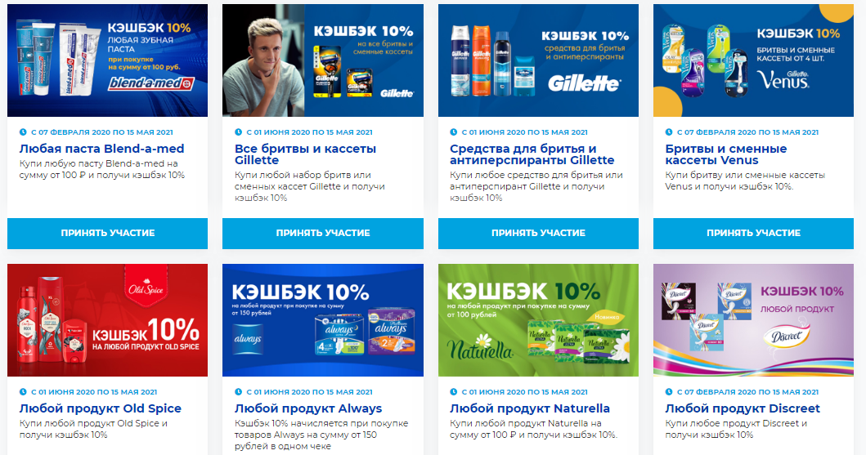This screenshot has height=455, width=866.
Task: Click the clock icon on the Gillette antiperspirants card
Action: coord(453,132)
